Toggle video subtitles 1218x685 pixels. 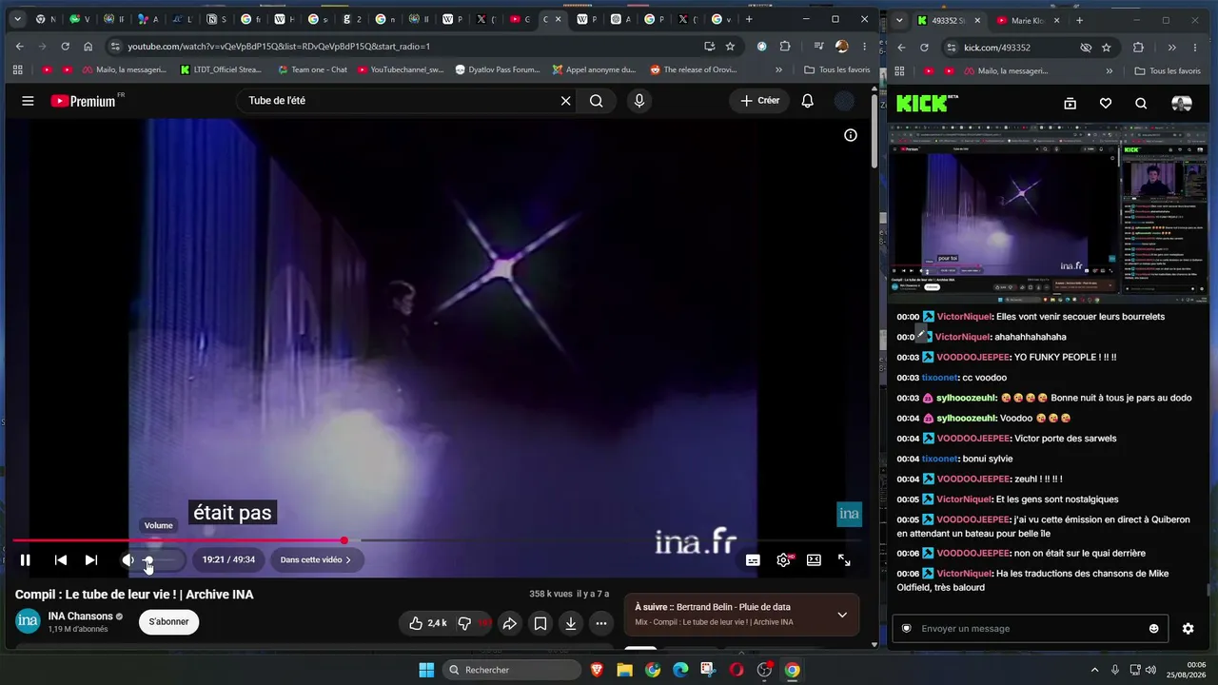pyautogui.click(x=753, y=560)
